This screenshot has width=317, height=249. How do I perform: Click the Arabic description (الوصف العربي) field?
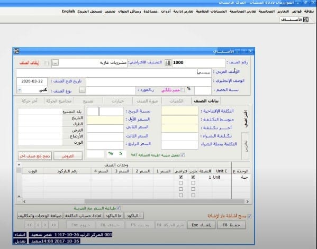coord(114,72)
